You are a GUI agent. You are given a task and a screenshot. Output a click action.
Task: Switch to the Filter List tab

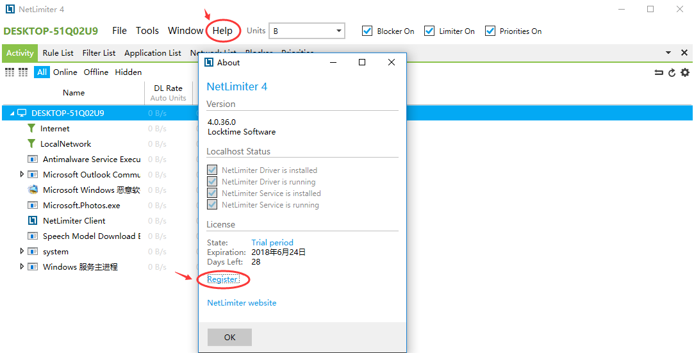pyautogui.click(x=99, y=53)
